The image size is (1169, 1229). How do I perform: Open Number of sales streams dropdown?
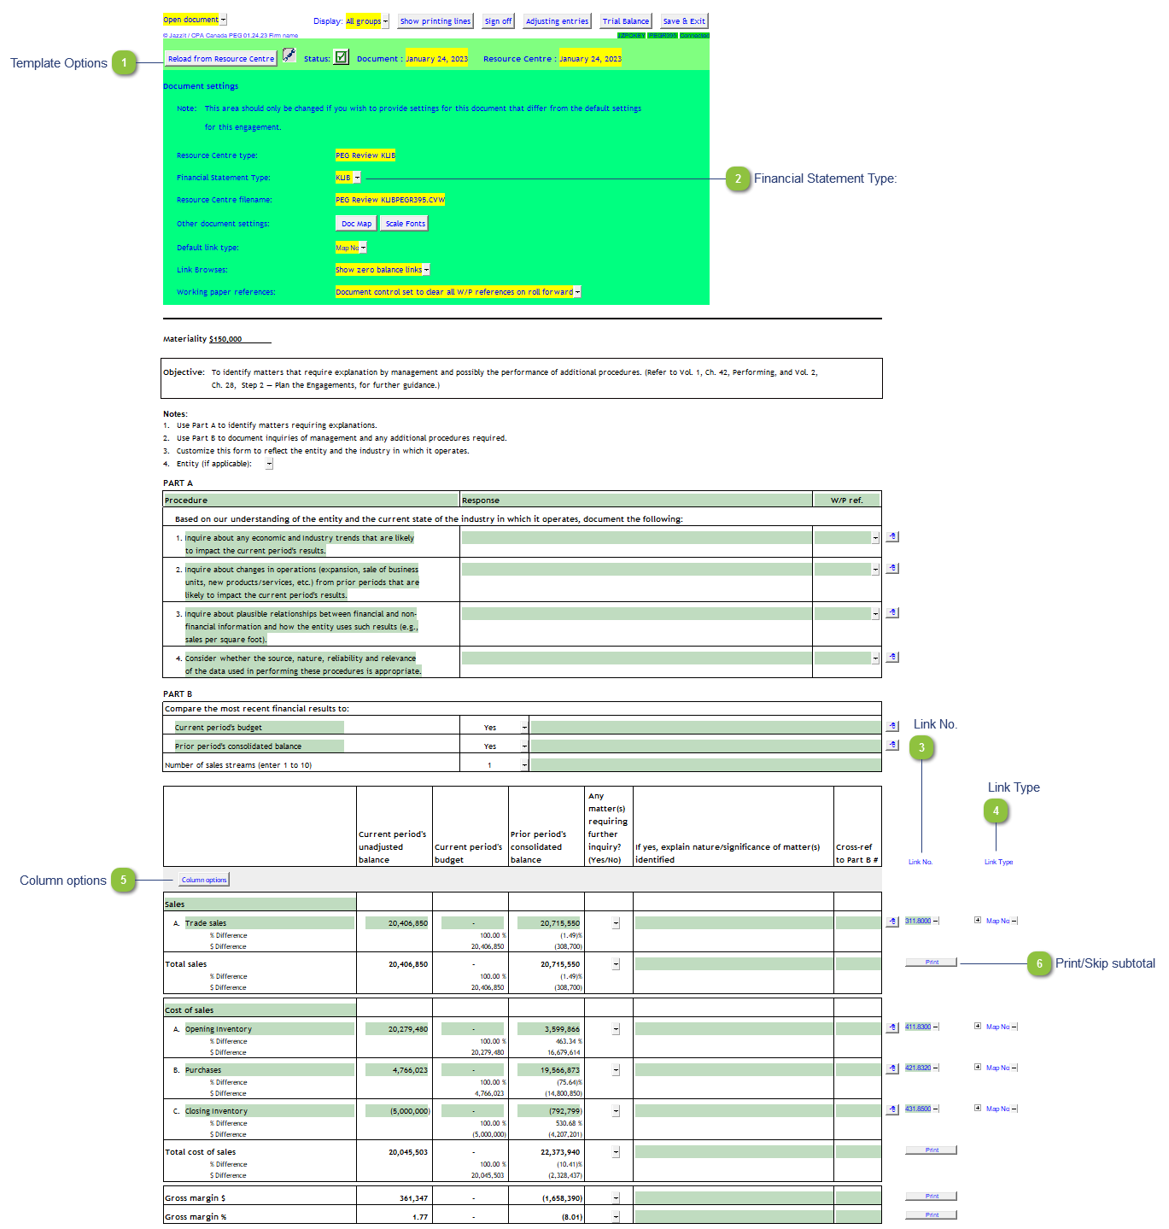(524, 765)
